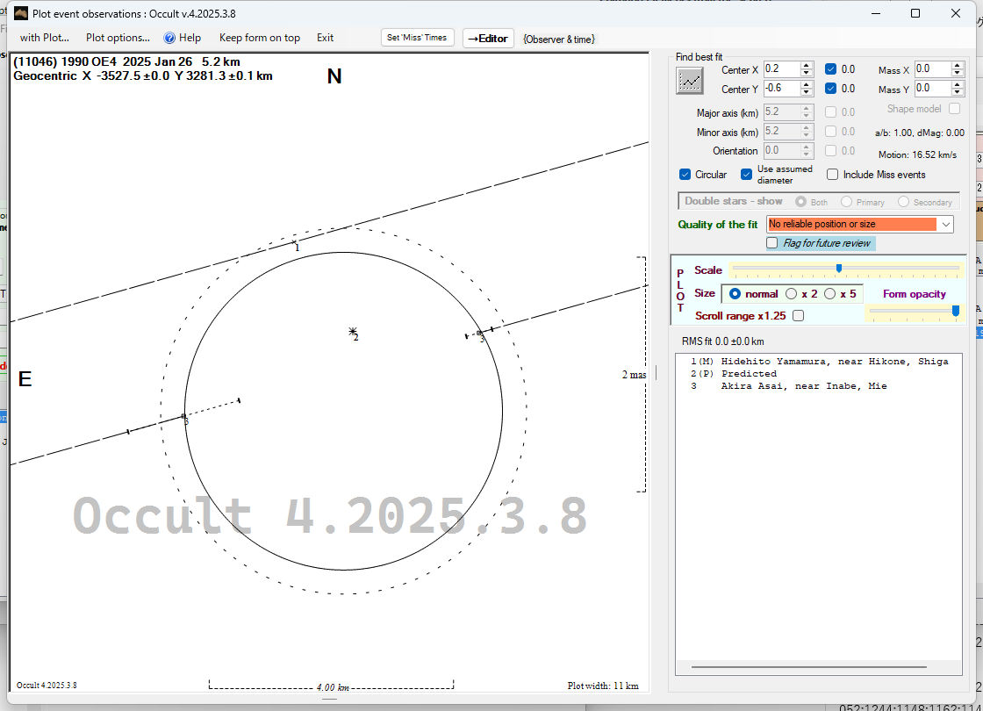983x711 pixels.
Task: Decrease Mass Y value with down arrow
Action: click(958, 92)
